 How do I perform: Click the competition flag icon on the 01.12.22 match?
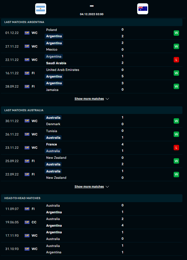[x=27, y=33]
